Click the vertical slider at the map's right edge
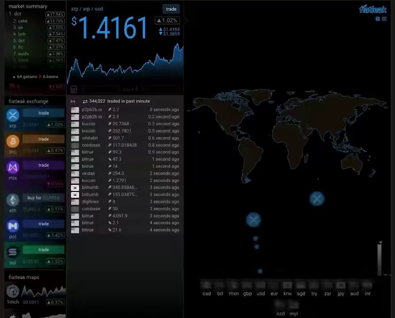This screenshot has width=395, height=318. (x=380, y=259)
